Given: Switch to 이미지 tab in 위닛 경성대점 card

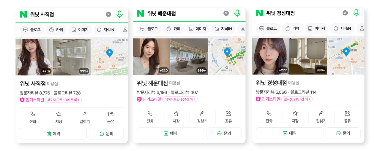Looking at the screenshot, I should point(316,28).
